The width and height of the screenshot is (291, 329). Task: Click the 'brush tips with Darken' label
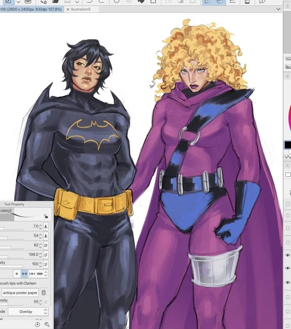[18, 283]
